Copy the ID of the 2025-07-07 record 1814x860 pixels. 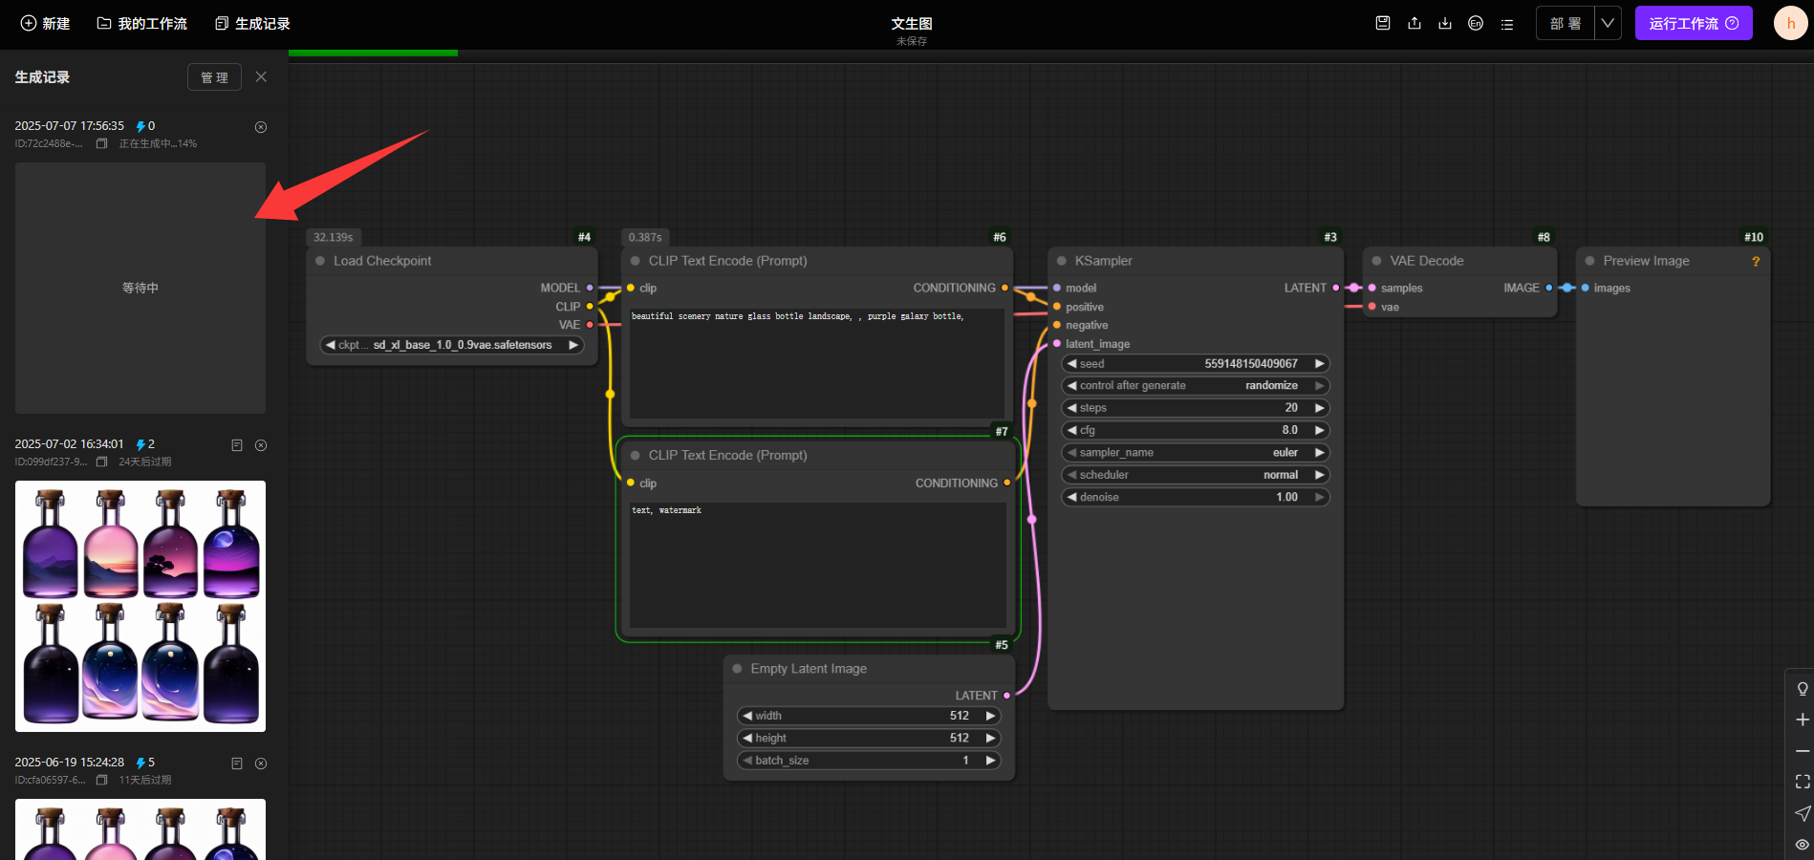101,143
